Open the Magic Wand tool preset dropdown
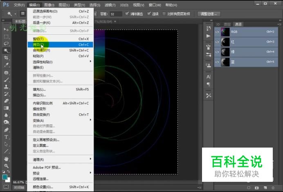Viewport: 283px width, 192px height. pos(12,14)
